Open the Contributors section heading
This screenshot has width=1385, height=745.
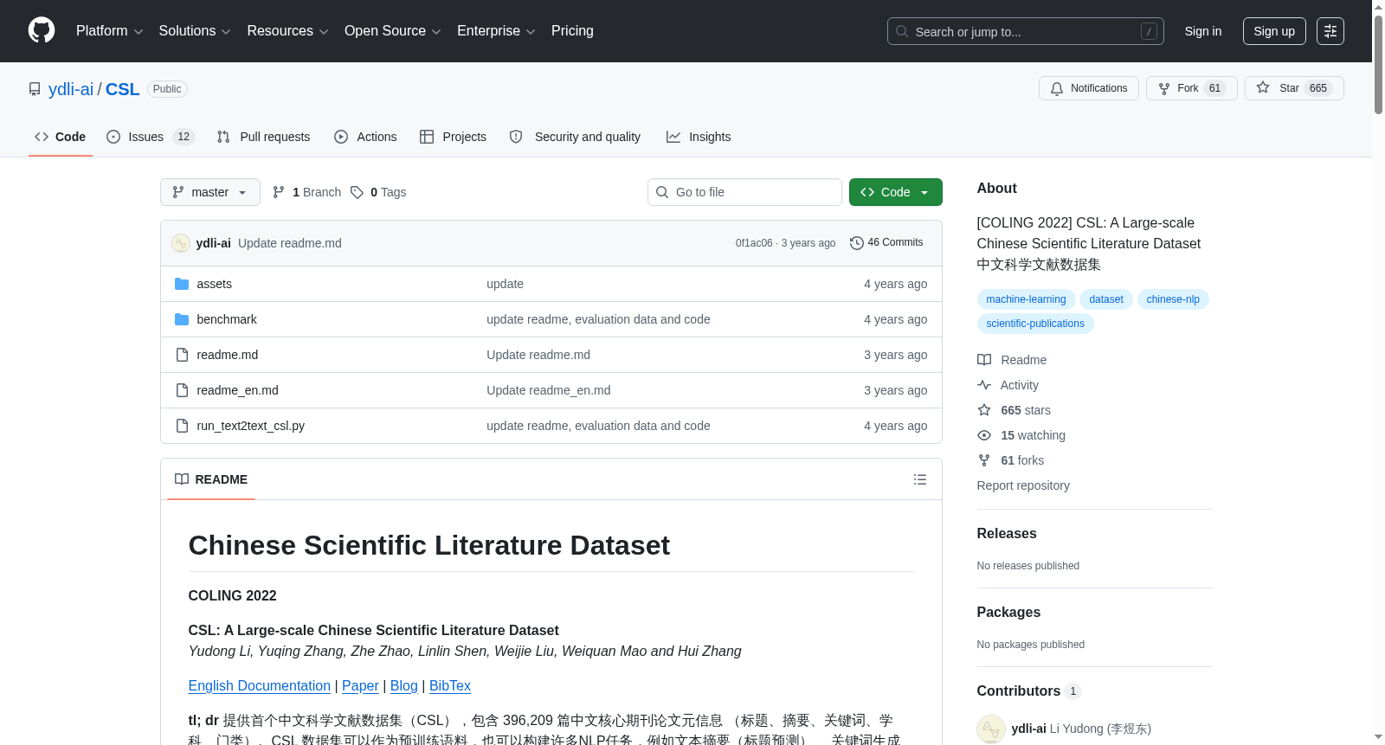(x=1028, y=691)
